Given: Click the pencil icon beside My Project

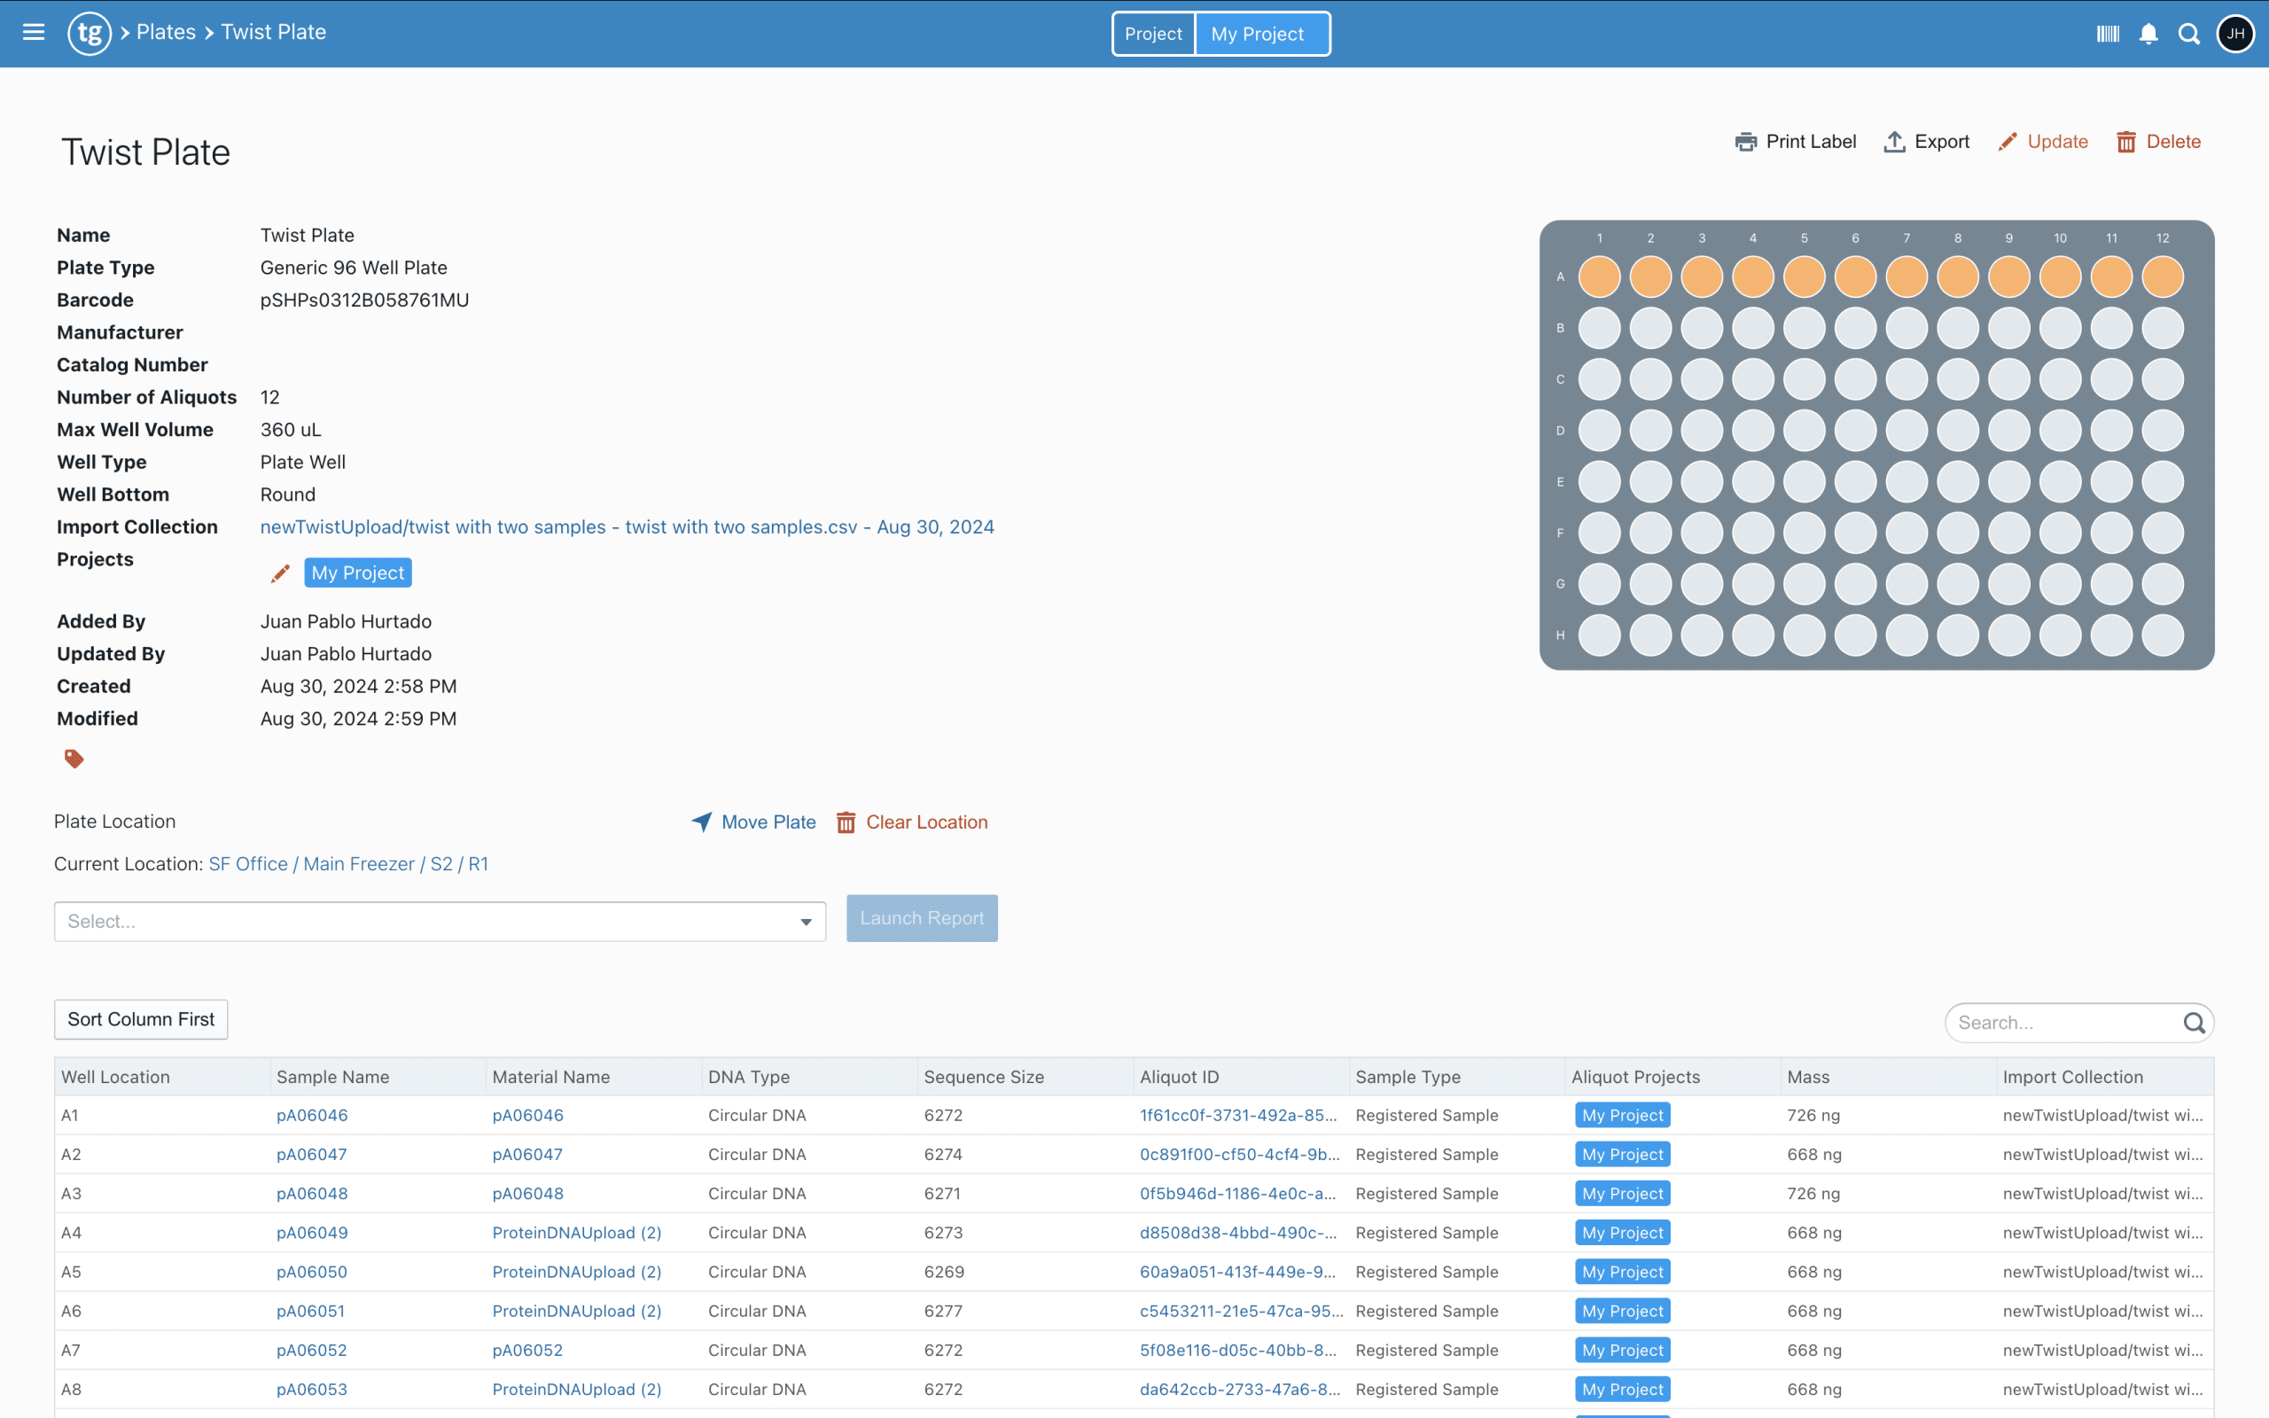Looking at the screenshot, I should tap(279, 573).
